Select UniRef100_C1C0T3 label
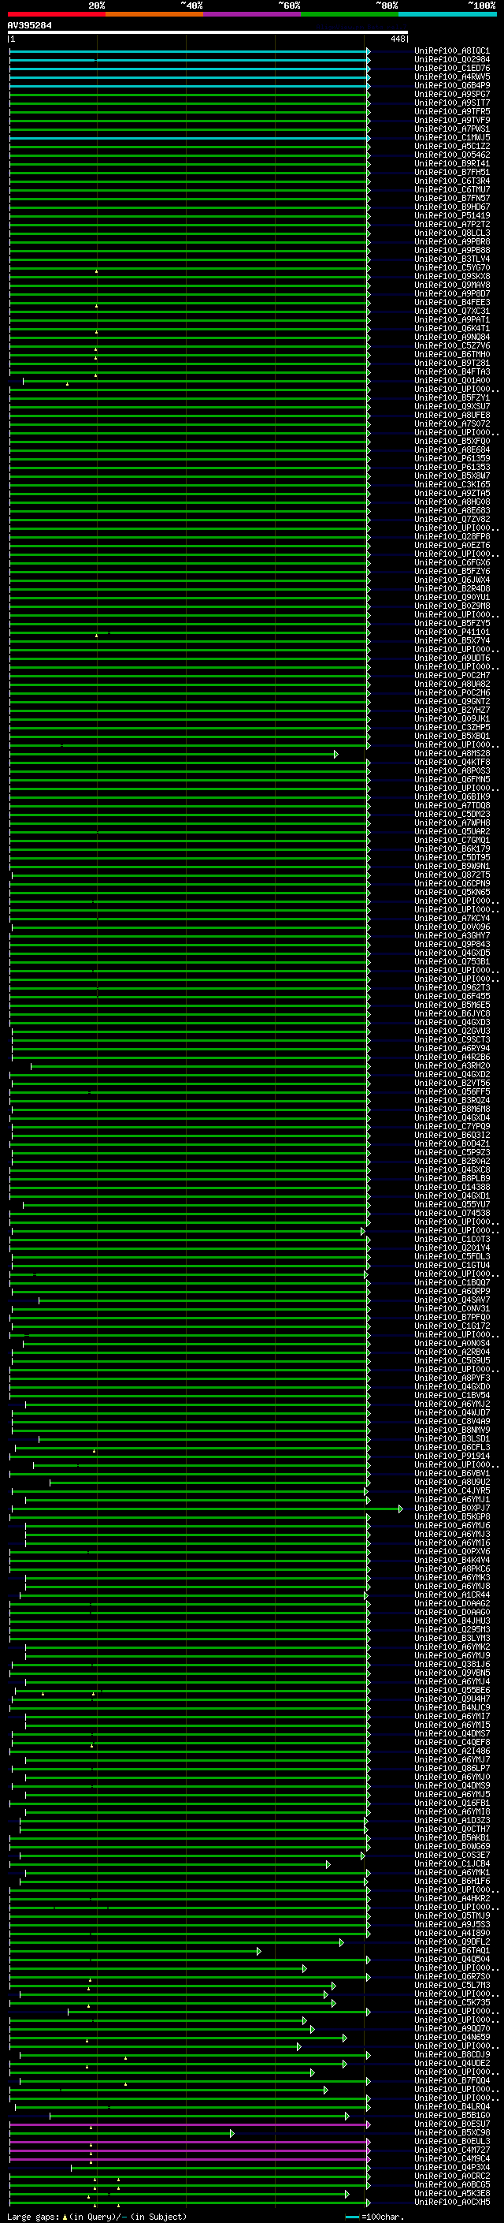 [451, 1239]
